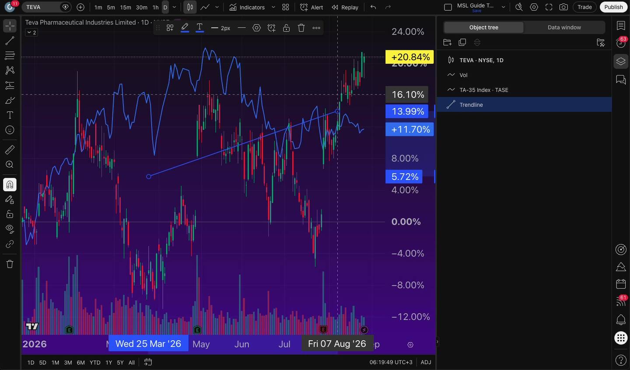Select the brush drawing tool
The height and width of the screenshot is (370, 630).
(10, 100)
